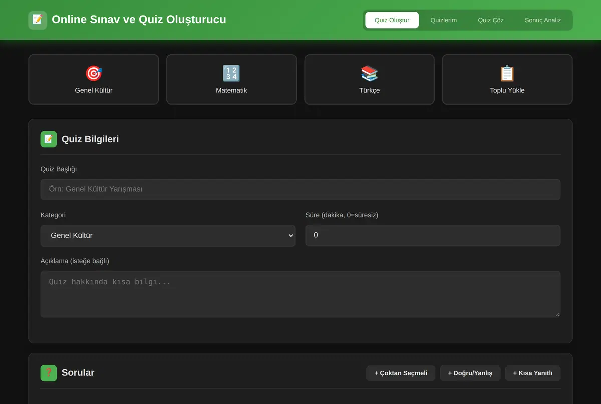Click the Açıklama textarea resize handle
The height and width of the screenshot is (404, 601).
(557, 314)
